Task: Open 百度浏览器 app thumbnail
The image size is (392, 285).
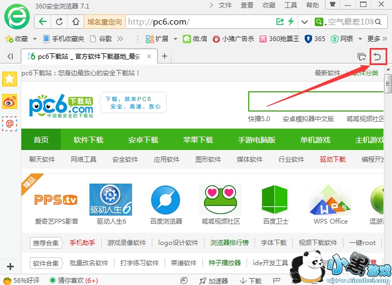Action: 166,200
